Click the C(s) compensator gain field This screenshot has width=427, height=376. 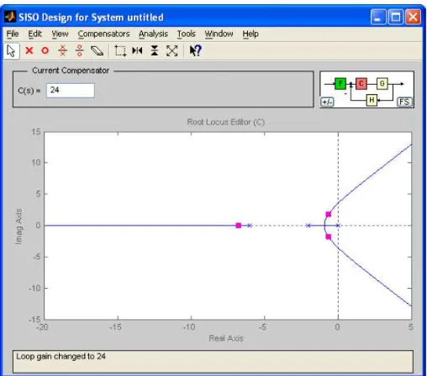point(71,91)
